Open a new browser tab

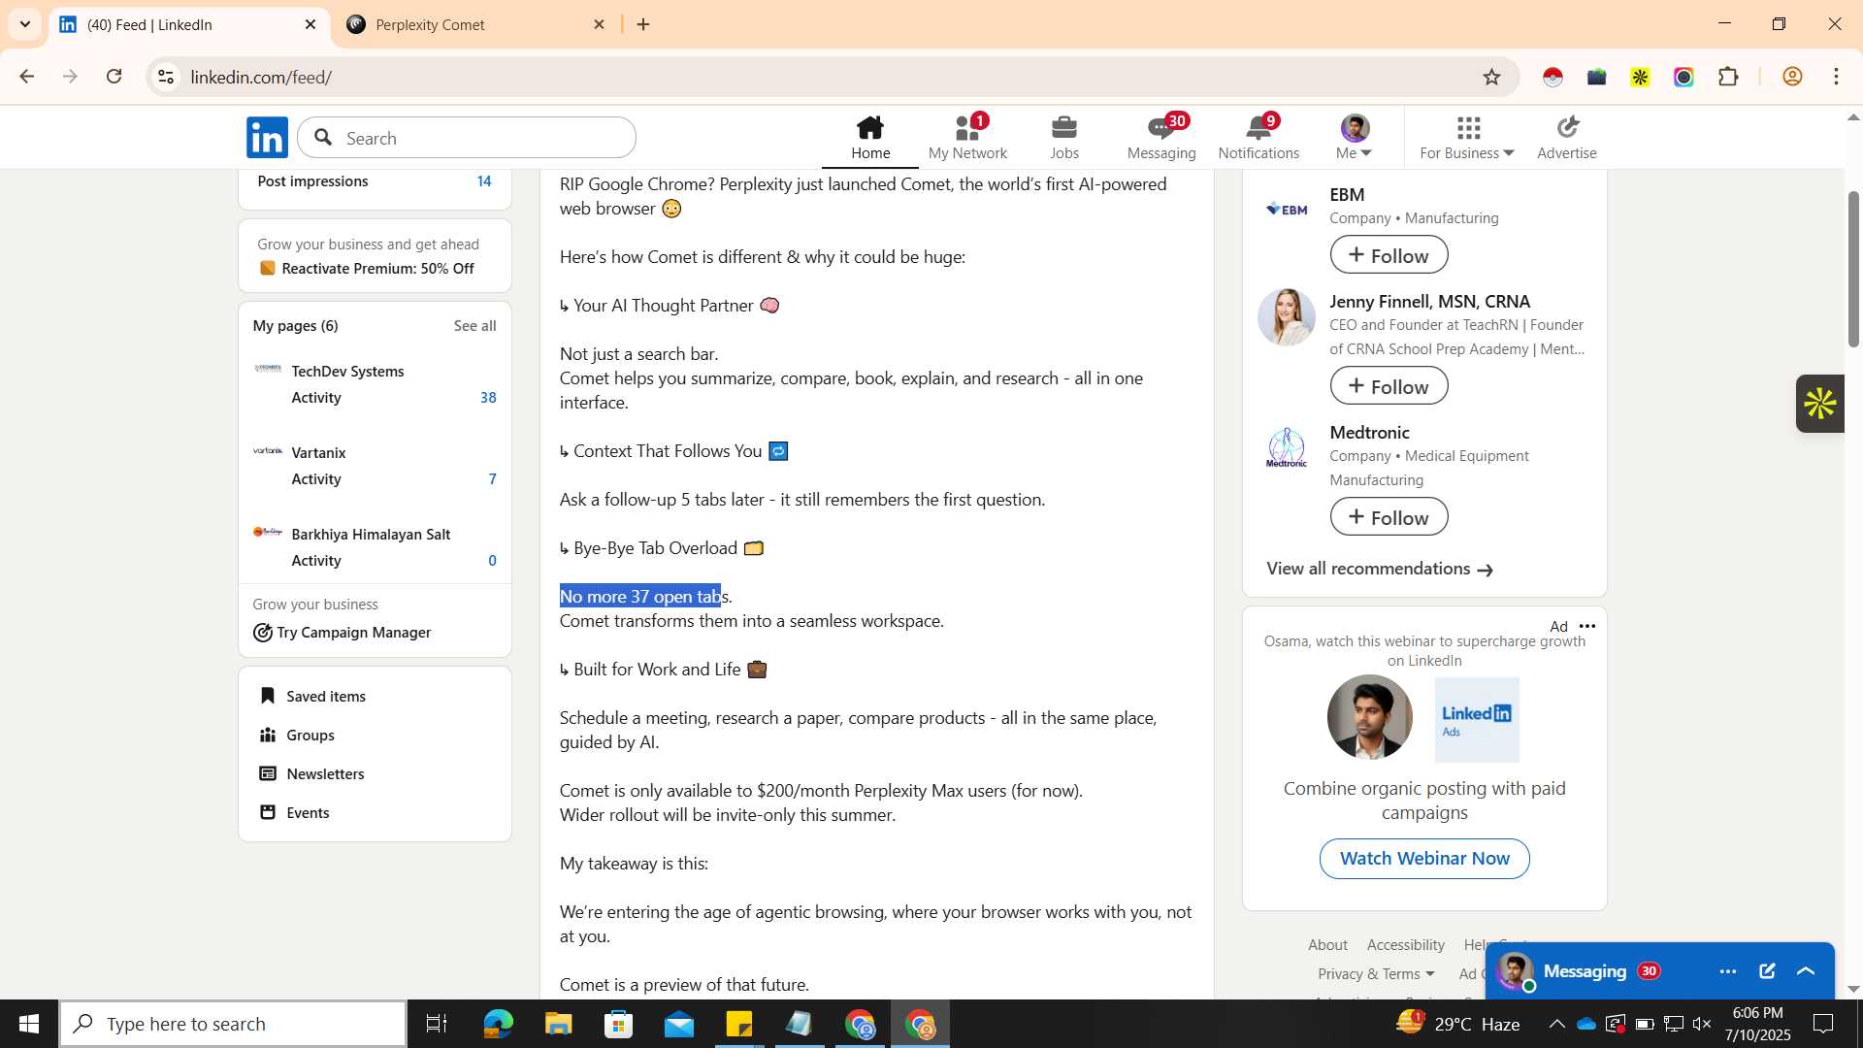coord(643,24)
